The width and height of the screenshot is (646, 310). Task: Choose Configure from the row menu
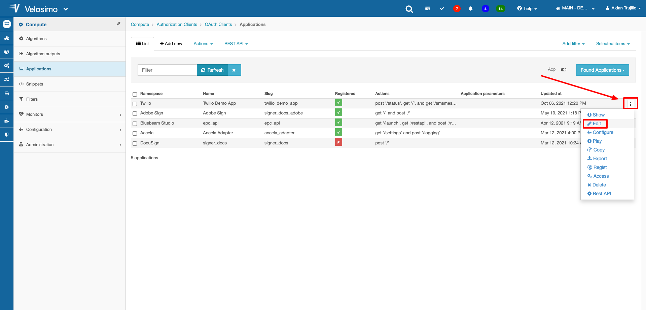(600, 132)
